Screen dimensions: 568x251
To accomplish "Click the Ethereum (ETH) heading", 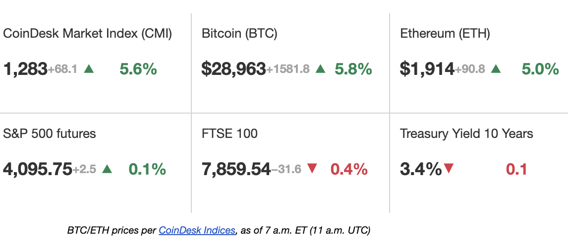I will pyautogui.click(x=445, y=34).
